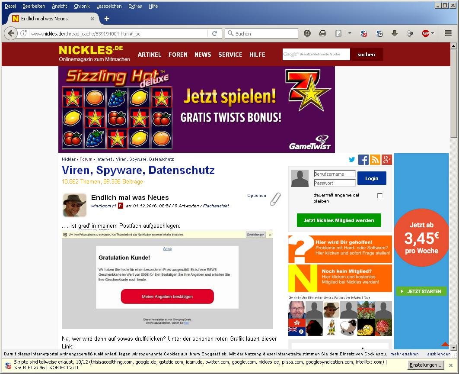Click the printer icon in toolbar
459x374 pixels.
coord(322,33)
